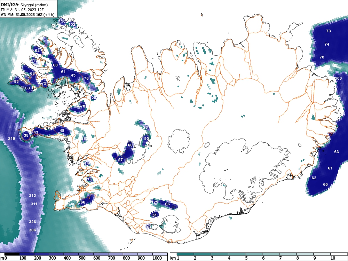
Task: Click the offshore visibility value 326
Action: tap(32, 222)
